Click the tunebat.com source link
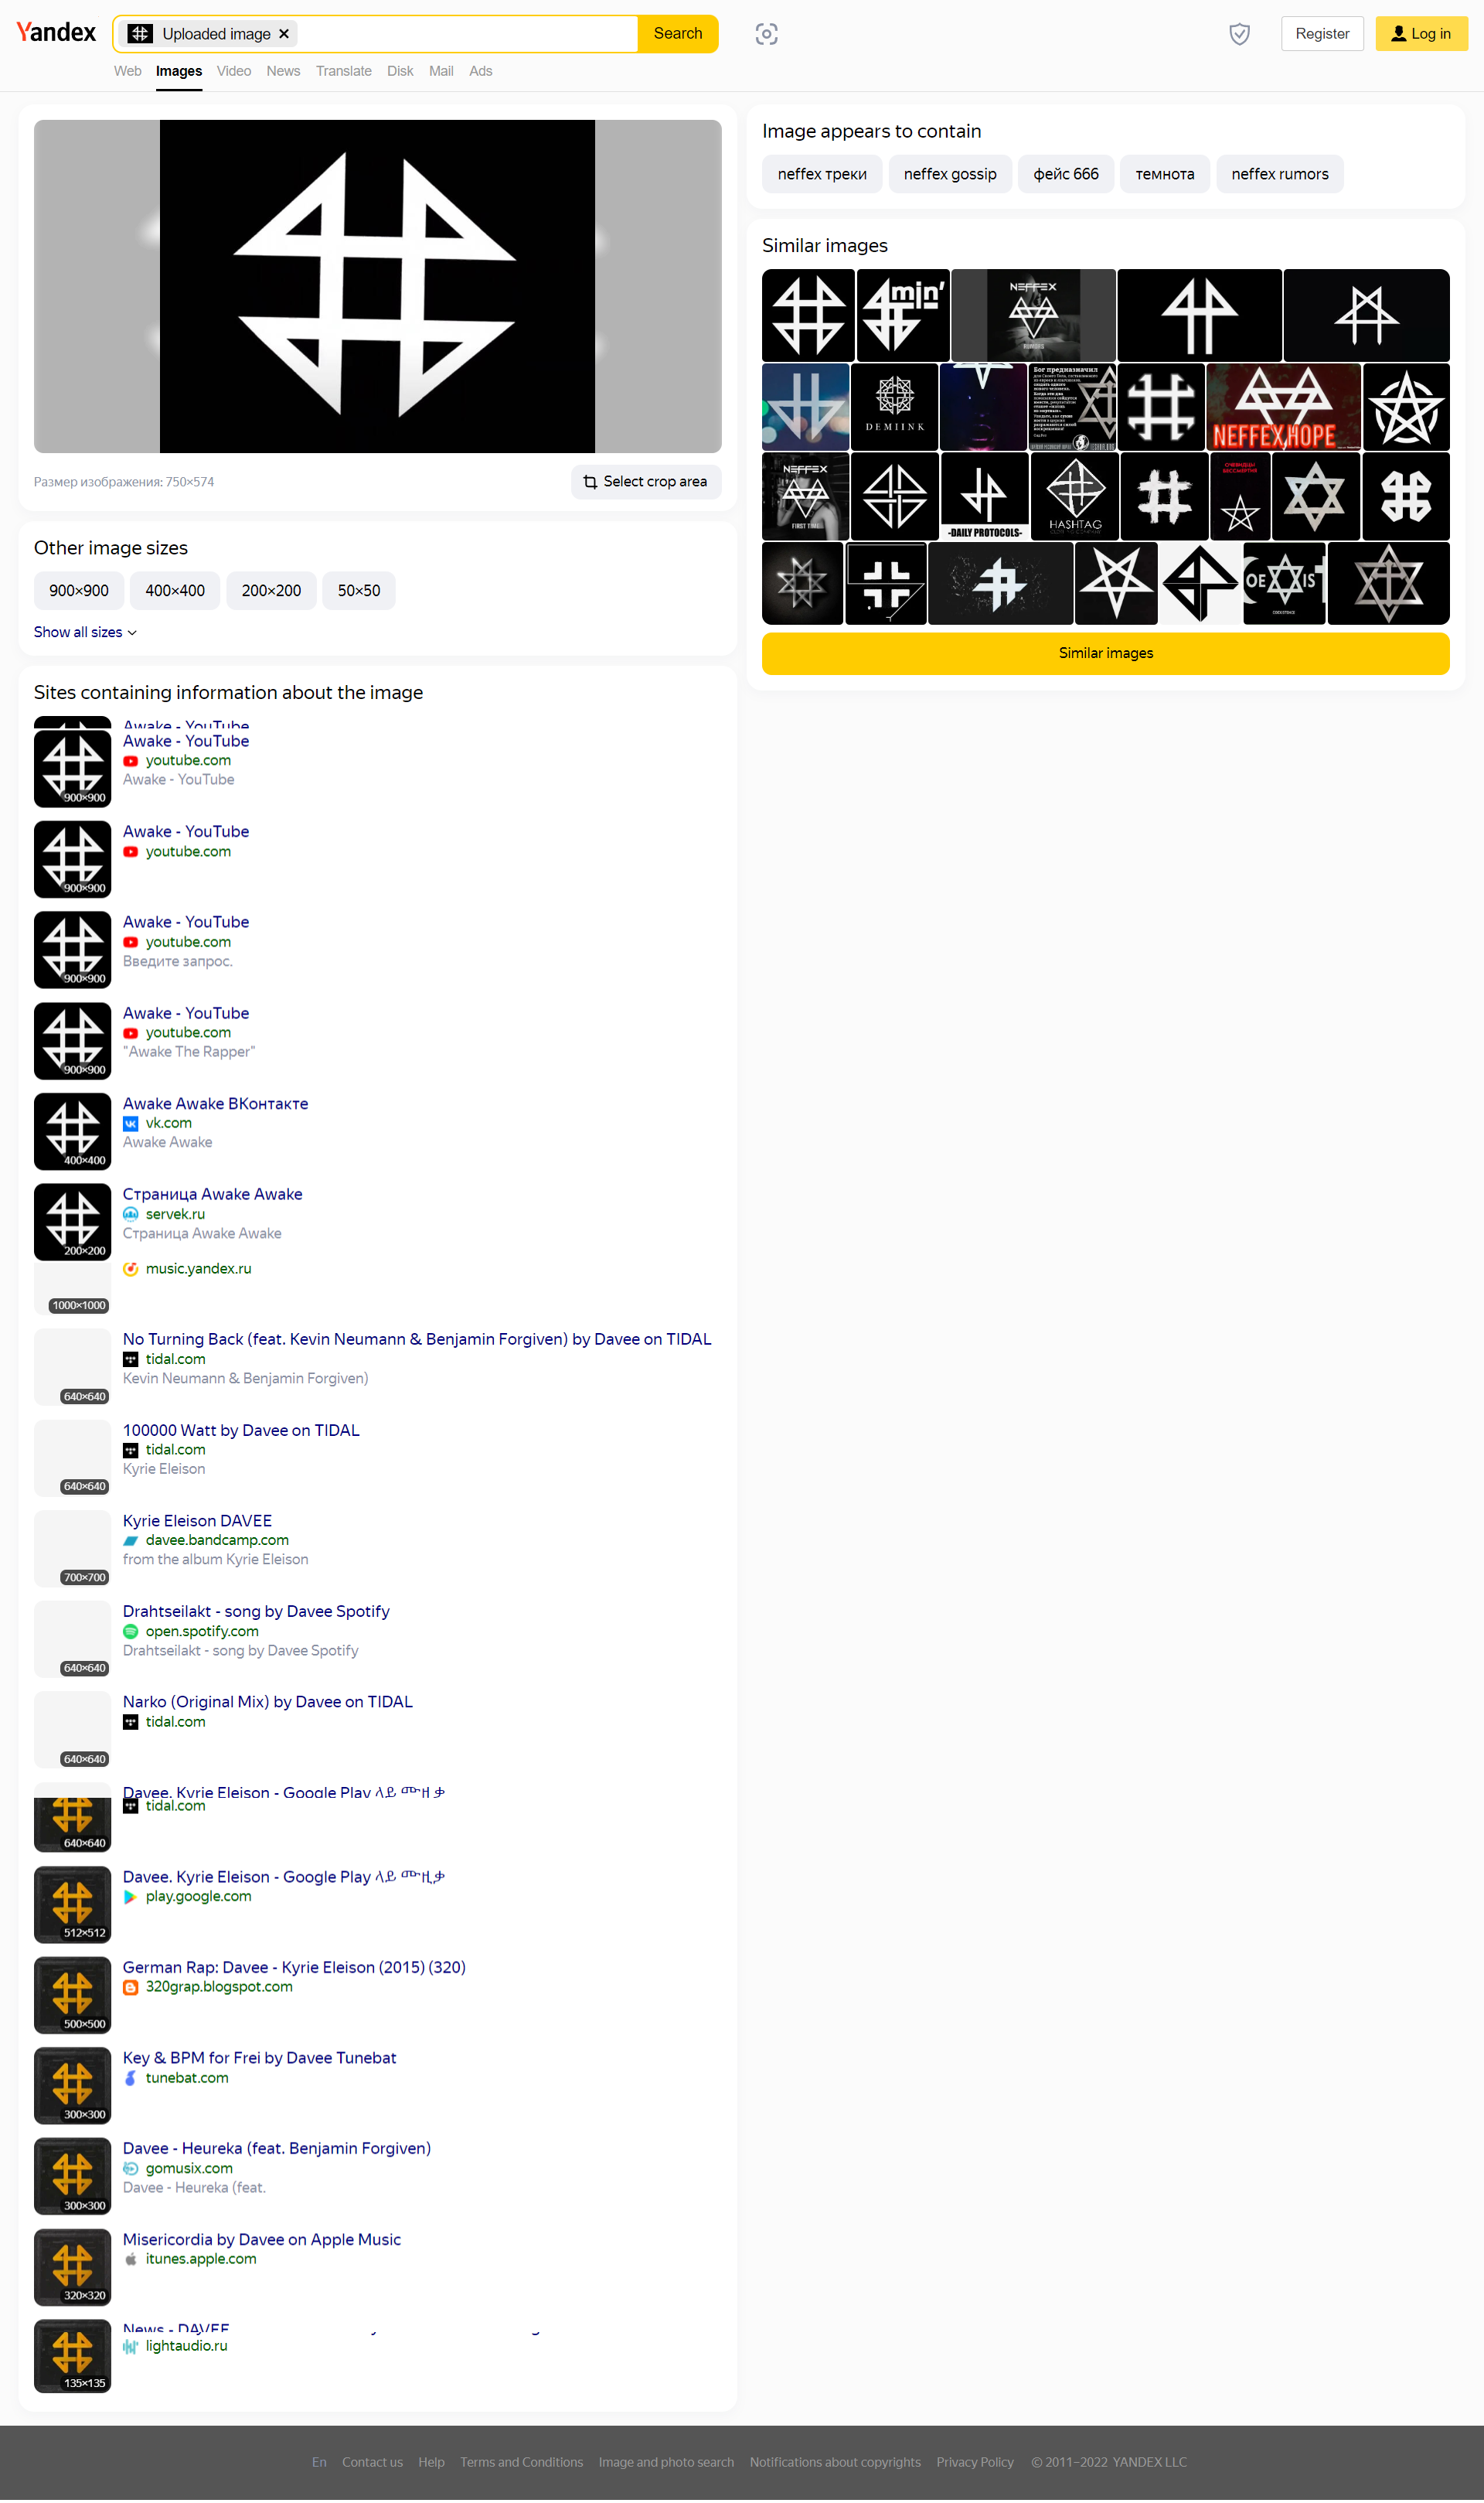1484x2503 pixels. (x=187, y=2078)
